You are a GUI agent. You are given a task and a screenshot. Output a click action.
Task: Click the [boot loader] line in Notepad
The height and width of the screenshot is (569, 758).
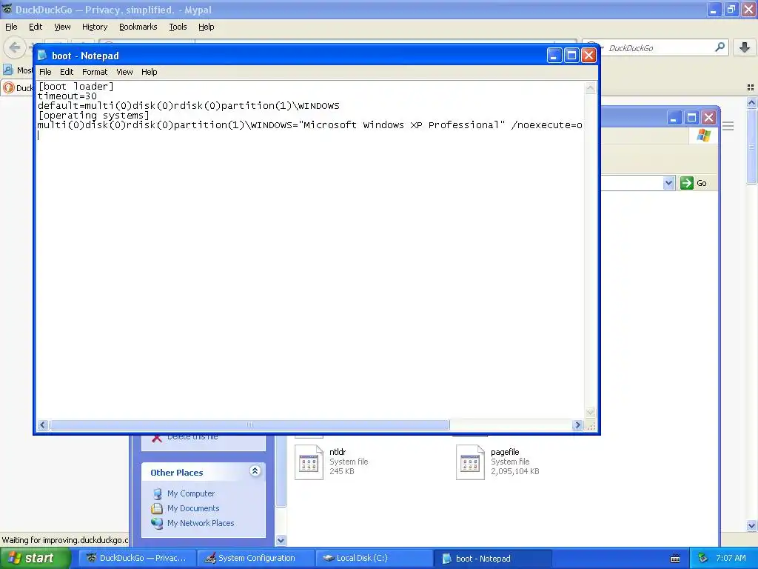pyautogui.click(x=76, y=87)
